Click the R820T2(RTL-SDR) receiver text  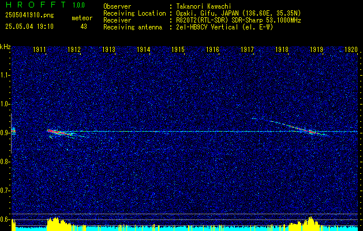(238, 20)
